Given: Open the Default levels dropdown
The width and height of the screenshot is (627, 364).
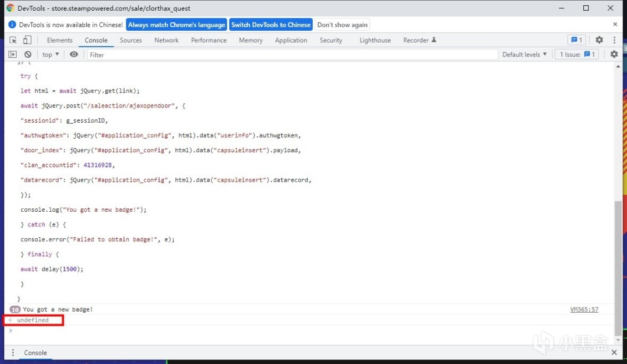Looking at the screenshot, I should (x=524, y=54).
